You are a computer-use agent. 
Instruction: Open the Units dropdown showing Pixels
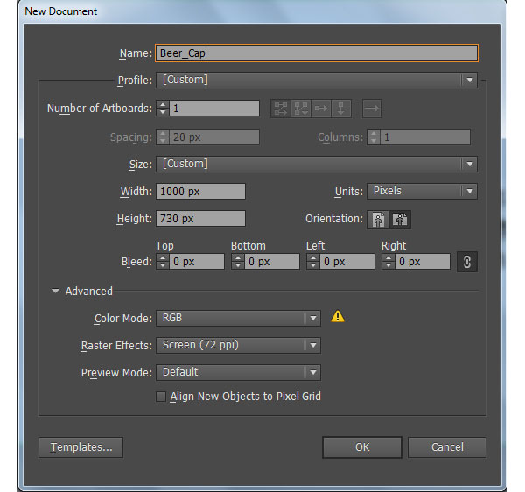[x=422, y=191]
